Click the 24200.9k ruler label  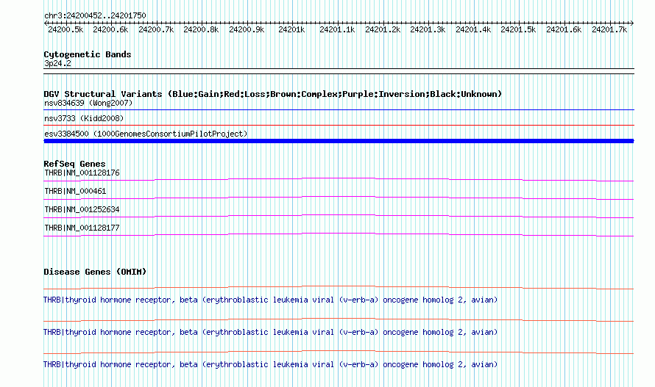[247, 30]
